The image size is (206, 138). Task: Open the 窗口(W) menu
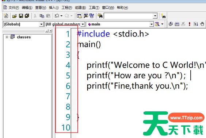coord(108,8)
